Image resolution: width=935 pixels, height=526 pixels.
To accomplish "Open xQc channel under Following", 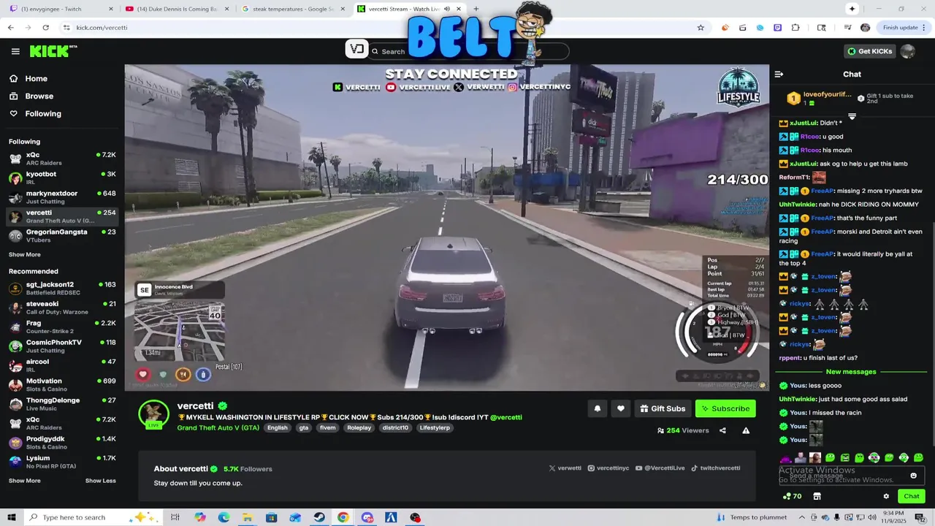I will coord(62,159).
